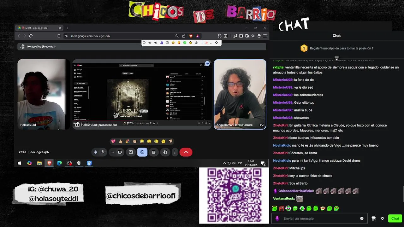Mute the microphone in Meet
Image resolution: width=404 pixels, height=227 pixels.
click(x=103, y=152)
